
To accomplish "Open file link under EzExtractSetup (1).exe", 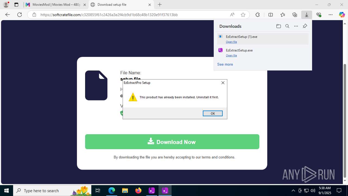I will point(231,42).
